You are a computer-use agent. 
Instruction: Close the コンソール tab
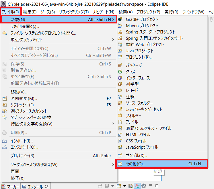click(47, 186)
